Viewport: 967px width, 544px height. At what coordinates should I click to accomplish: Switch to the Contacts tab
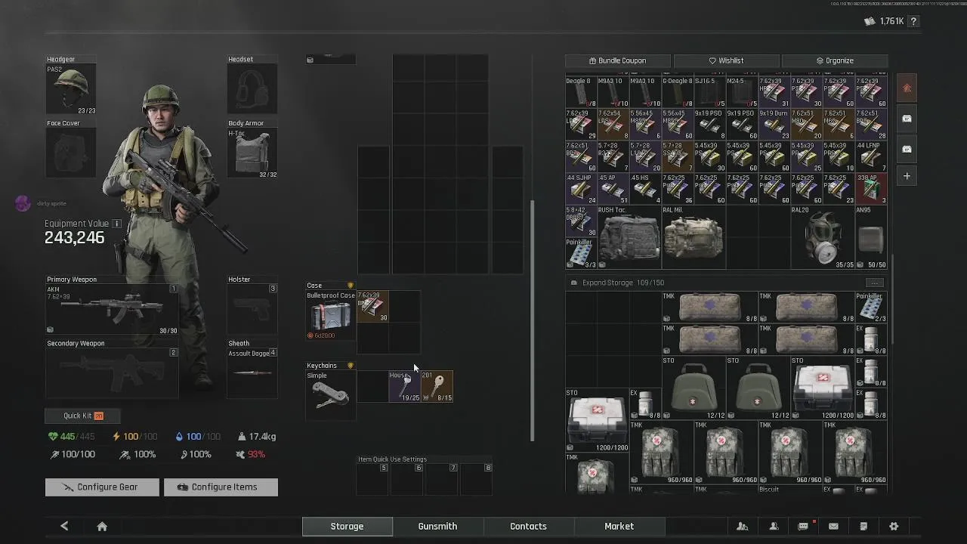(x=528, y=527)
